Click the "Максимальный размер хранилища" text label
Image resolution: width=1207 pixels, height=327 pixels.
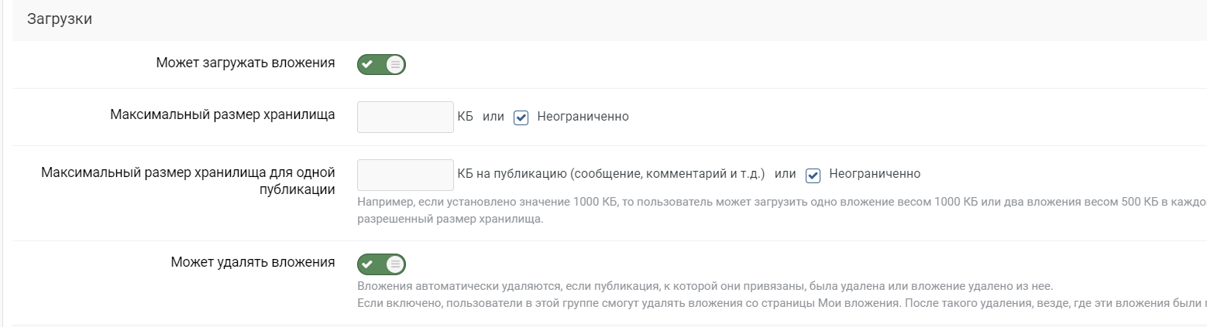coord(222,115)
